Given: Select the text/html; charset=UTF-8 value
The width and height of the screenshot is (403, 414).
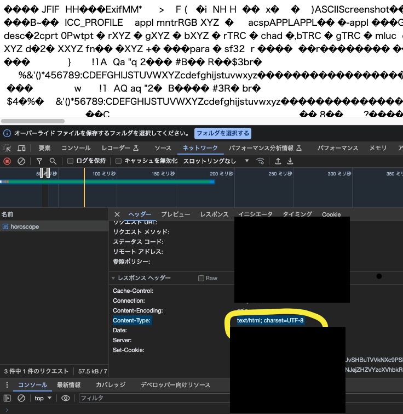Looking at the screenshot, I should [270, 321].
